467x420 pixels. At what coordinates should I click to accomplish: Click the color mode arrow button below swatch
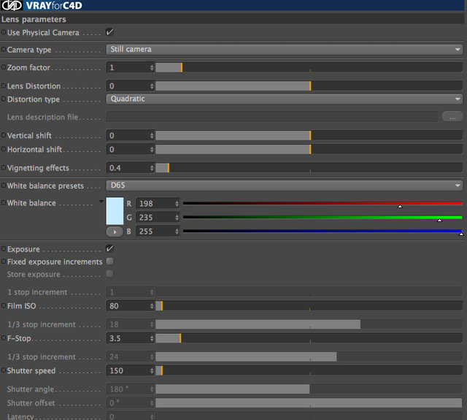(115, 232)
